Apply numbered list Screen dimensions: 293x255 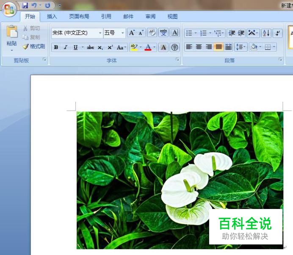coord(204,33)
